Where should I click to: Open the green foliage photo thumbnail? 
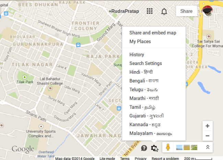[x=194, y=147]
